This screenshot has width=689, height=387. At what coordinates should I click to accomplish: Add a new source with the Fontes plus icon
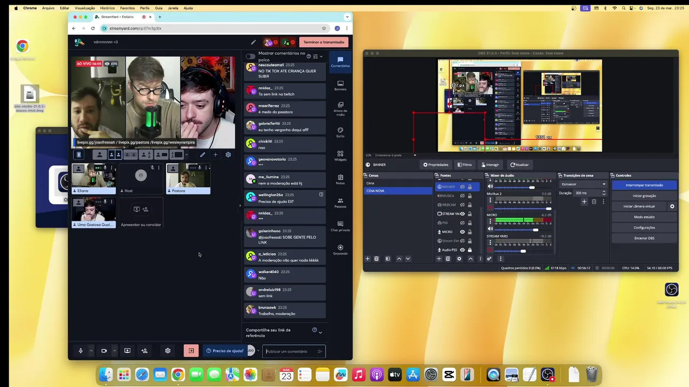pos(439,259)
